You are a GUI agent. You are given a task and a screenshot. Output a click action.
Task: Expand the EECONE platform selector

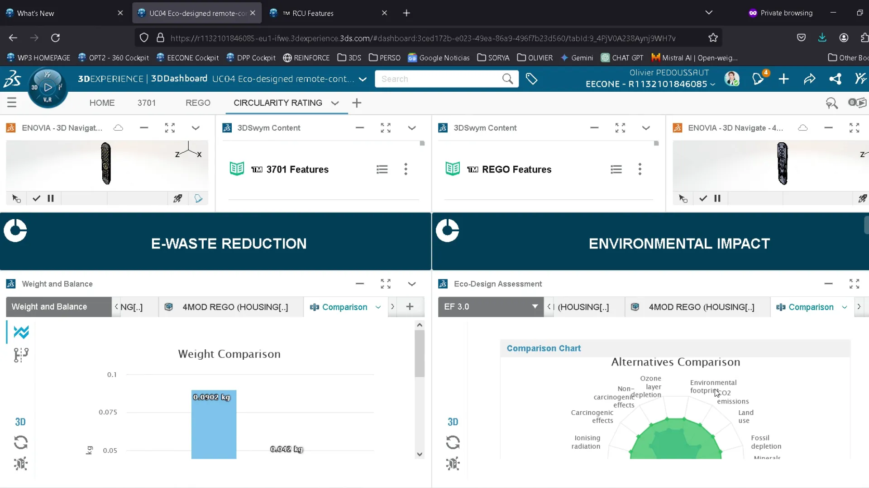point(713,84)
